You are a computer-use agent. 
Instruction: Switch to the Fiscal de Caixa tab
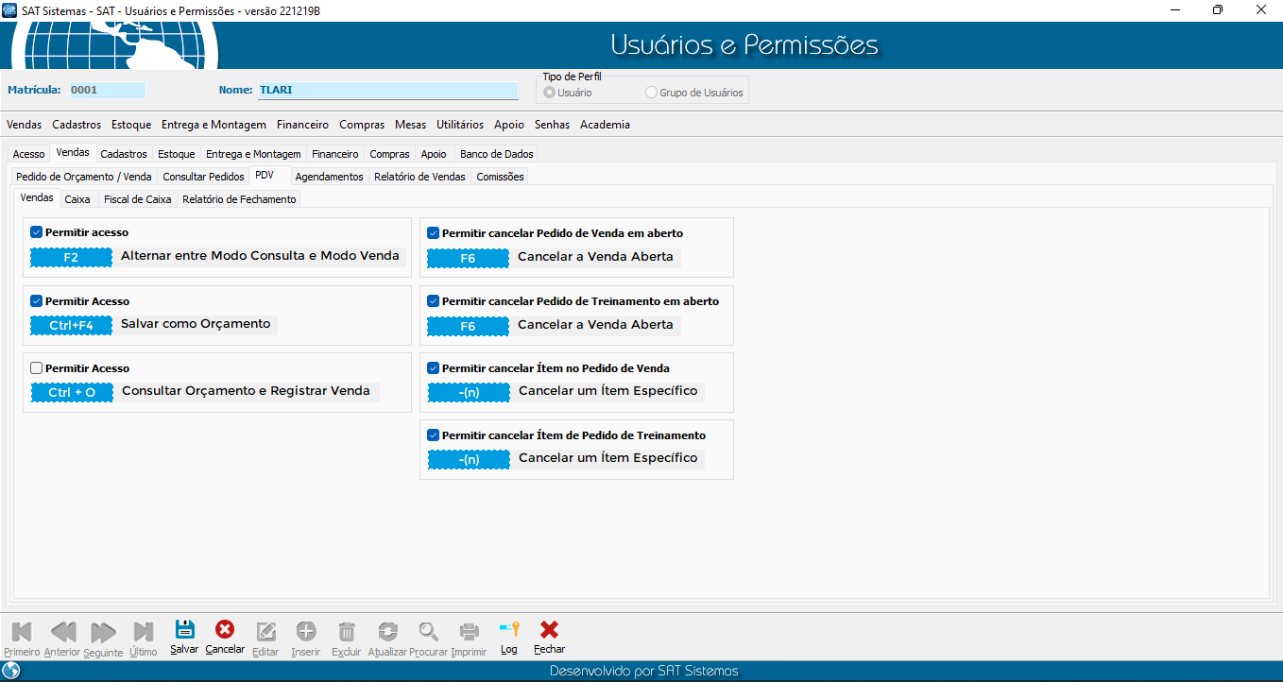(137, 199)
